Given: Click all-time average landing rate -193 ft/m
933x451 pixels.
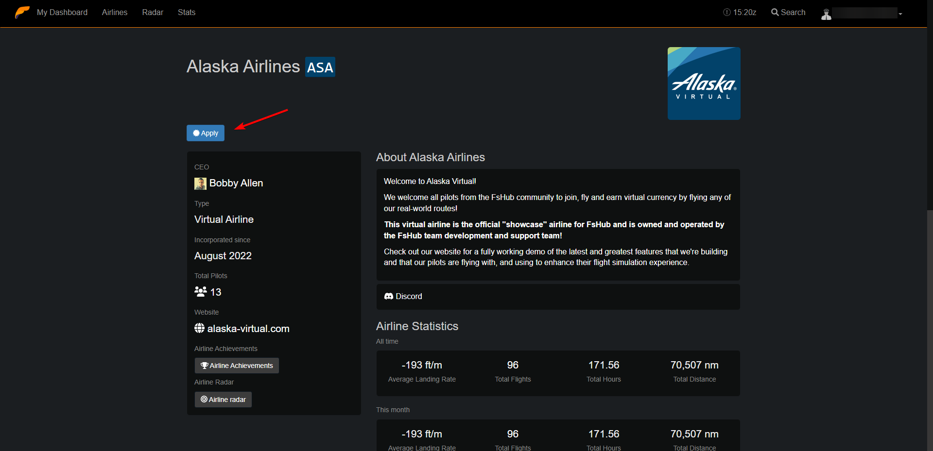Looking at the screenshot, I should pyautogui.click(x=422, y=365).
